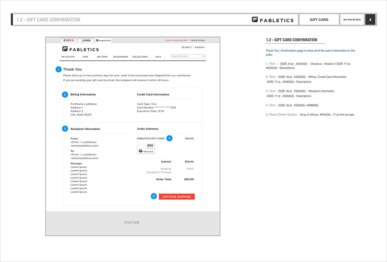The width and height of the screenshot is (387, 262).
Task: Switch to the JustFab brand tab
Action: click(x=69, y=40)
